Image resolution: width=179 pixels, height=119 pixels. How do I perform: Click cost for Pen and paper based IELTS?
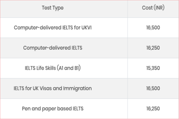click(x=153, y=108)
